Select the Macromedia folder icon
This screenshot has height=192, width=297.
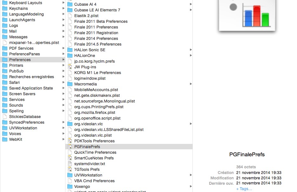(70, 84)
